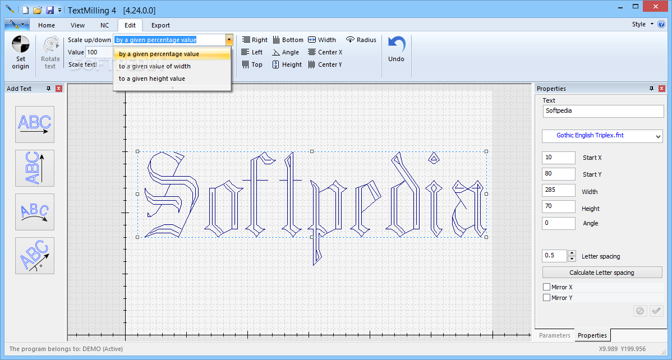Viewport: 672px width, 360px height.
Task: Open the font file dropdown
Action: click(x=659, y=137)
